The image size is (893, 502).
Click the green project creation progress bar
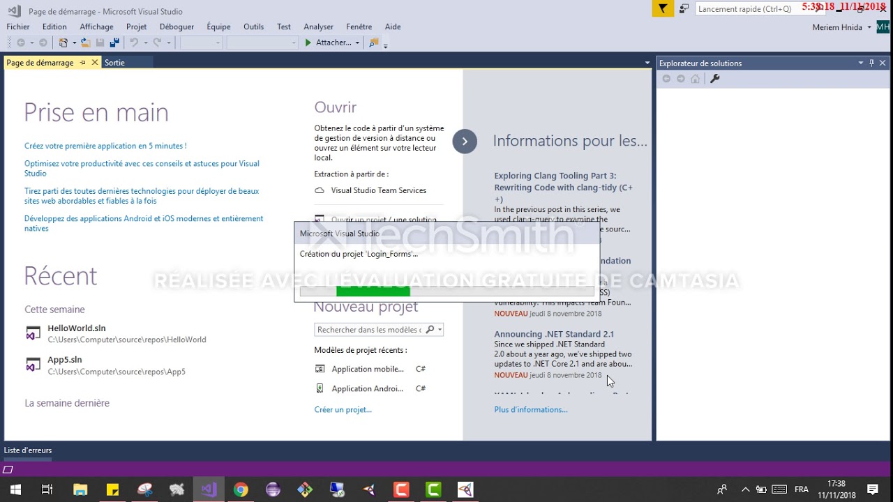(373, 291)
